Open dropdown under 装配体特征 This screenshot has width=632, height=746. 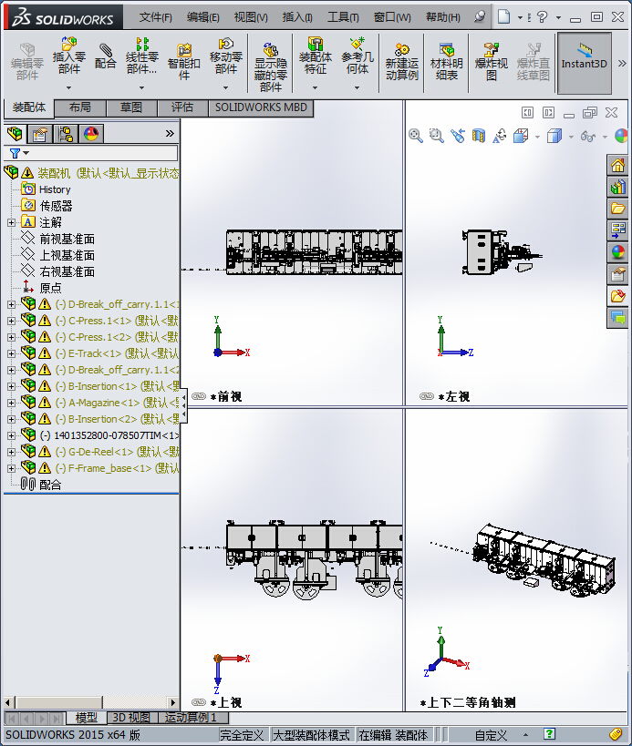316,88
